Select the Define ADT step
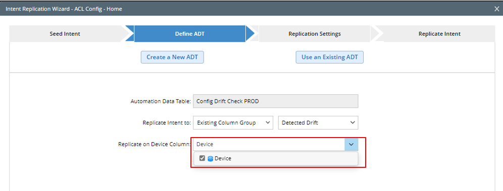This screenshot has width=503, height=191. point(190,34)
